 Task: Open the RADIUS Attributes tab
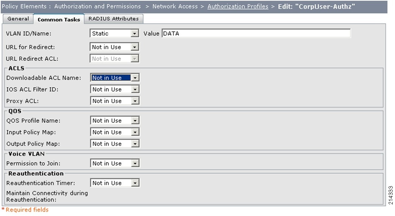coord(113,19)
